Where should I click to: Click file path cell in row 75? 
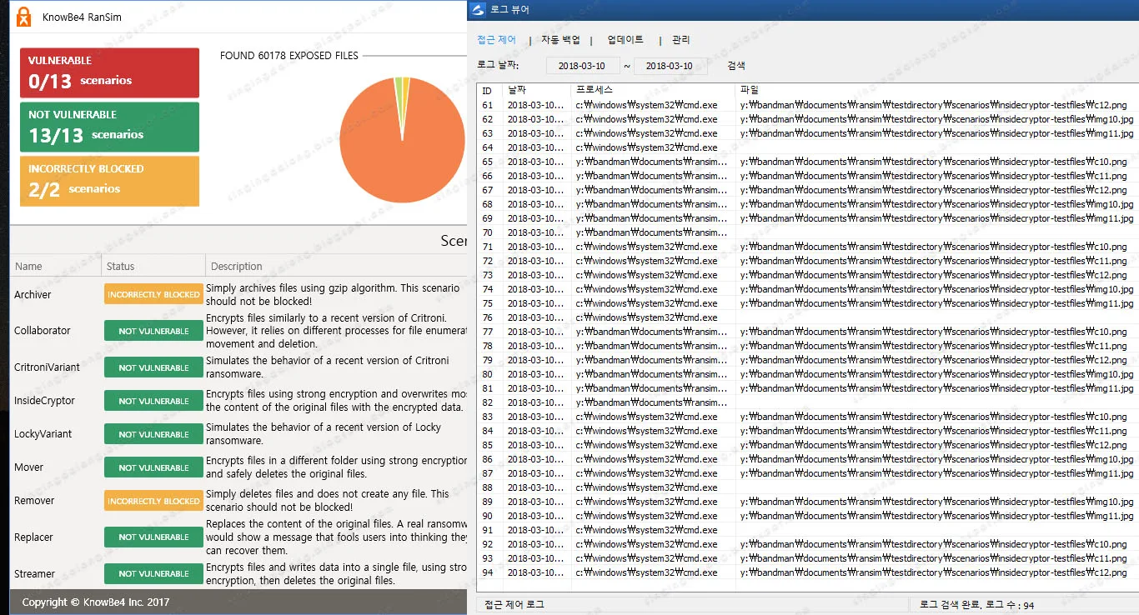tap(936, 303)
